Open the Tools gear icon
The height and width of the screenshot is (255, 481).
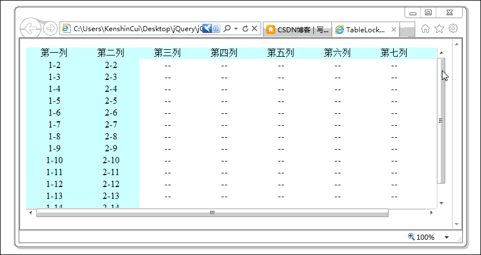453,29
